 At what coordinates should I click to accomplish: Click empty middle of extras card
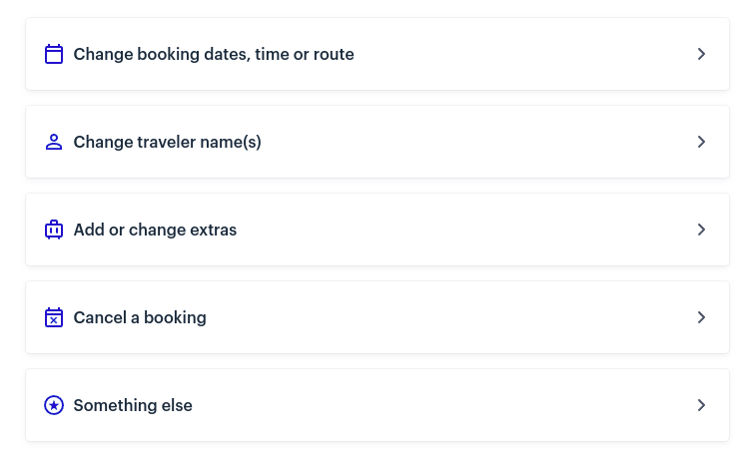pos(465,230)
